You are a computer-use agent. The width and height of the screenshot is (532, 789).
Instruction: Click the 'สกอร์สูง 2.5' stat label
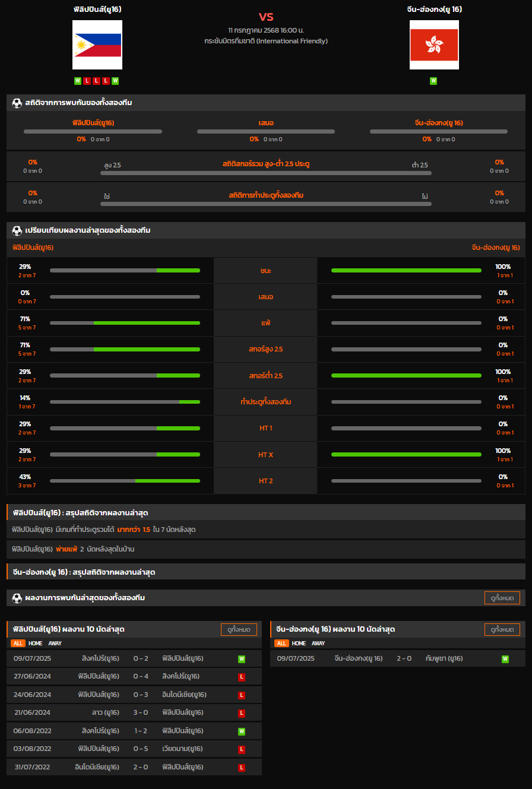click(266, 349)
